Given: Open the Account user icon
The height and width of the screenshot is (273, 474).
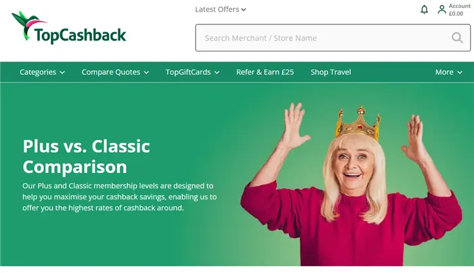Looking at the screenshot, I should pyautogui.click(x=441, y=9).
